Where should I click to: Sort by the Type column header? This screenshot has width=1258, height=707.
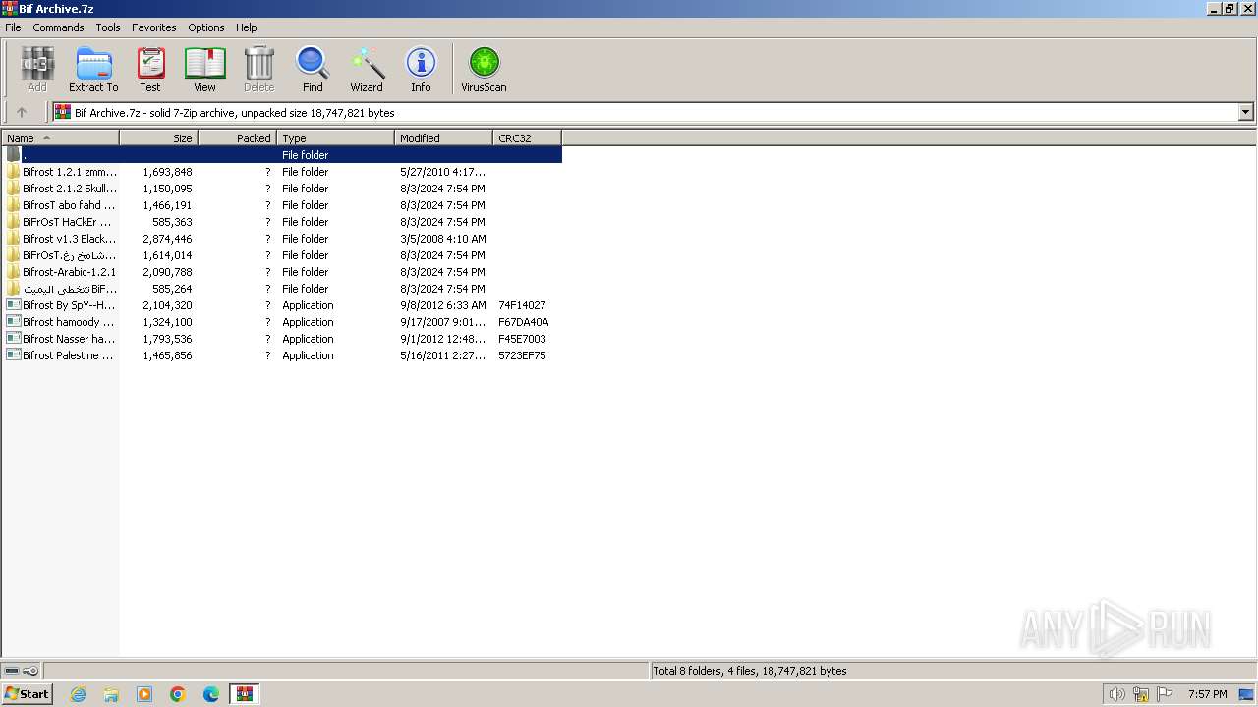[x=335, y=138]
